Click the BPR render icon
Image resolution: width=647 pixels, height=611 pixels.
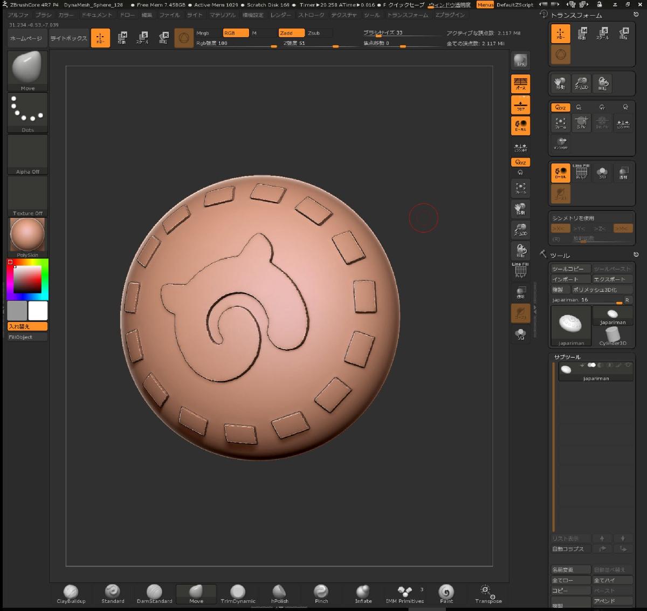[520, 60]
